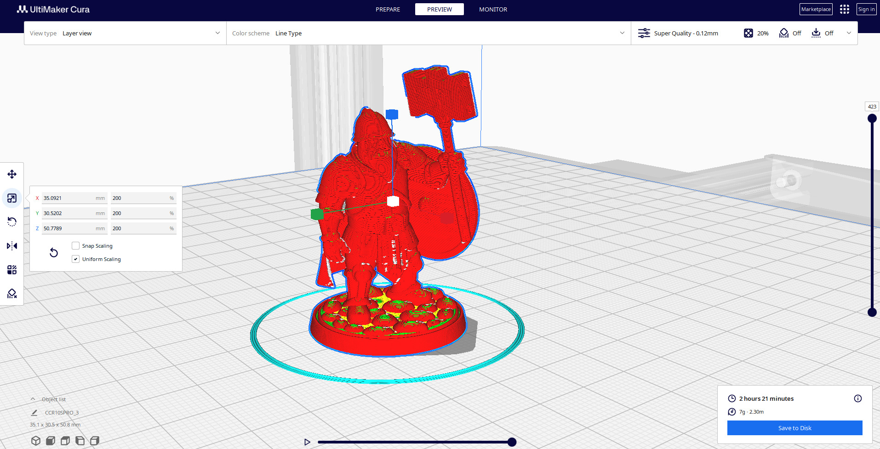Viewport: 880px width, 449px height.
Task: Expand the print settings panel chevron
Action: (849, 33)
